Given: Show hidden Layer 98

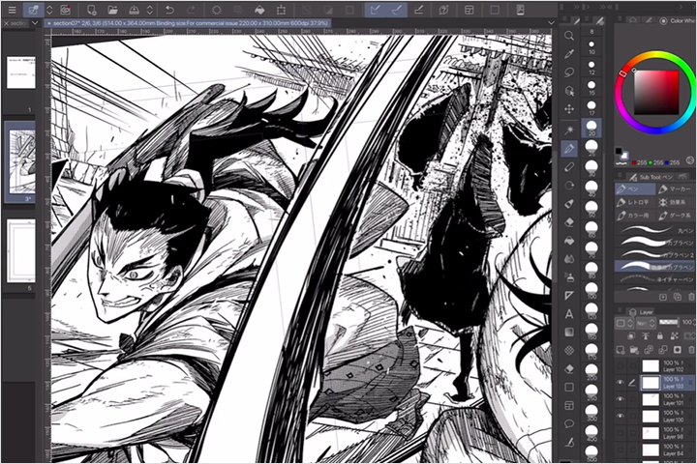Looking at the screenshot, I should [621, 433].
